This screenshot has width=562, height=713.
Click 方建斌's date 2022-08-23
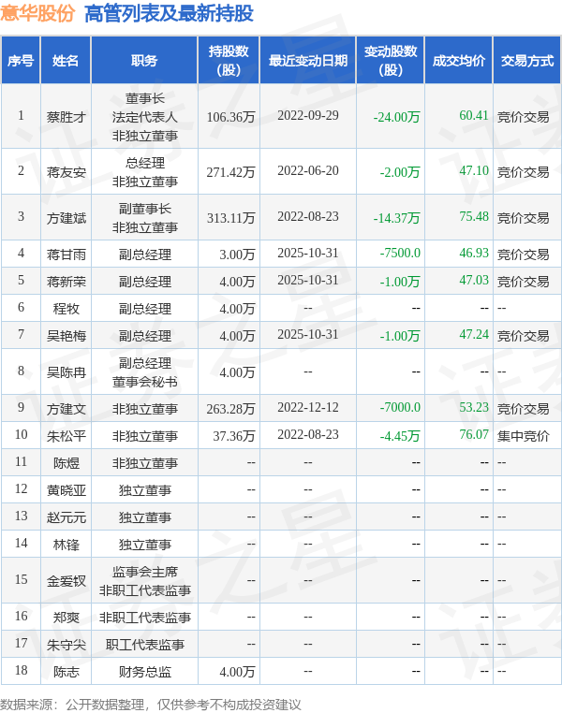point(308,216)
